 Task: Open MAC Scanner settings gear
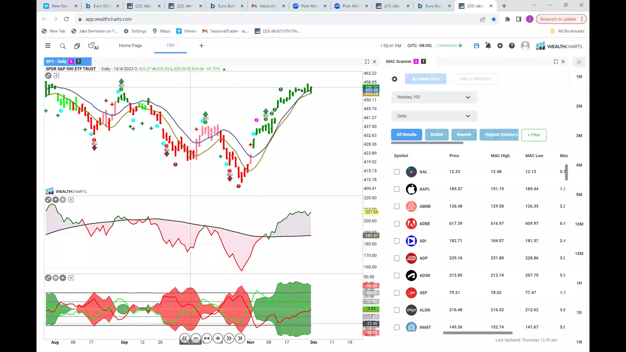pyautogui.click(x=395, y=79)
